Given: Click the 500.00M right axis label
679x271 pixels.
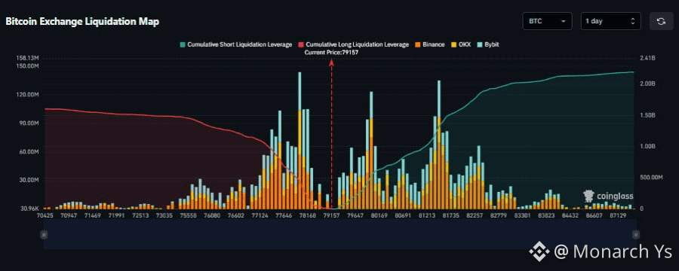Looking at the screenshot, I should click(651, 178).
